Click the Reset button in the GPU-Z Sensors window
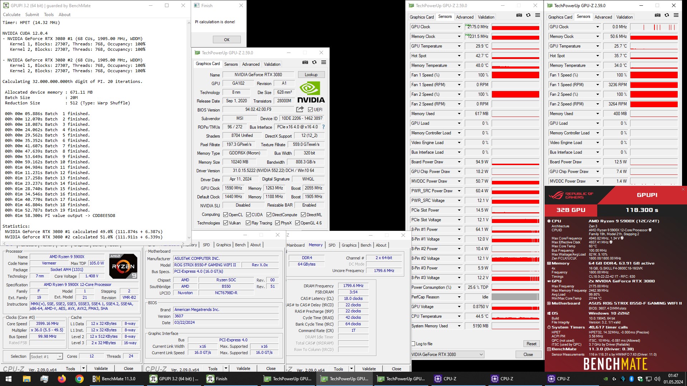Image resolution: width=687 pixels, height=386 pixels. pyautogui.click(x=531, y=344)
